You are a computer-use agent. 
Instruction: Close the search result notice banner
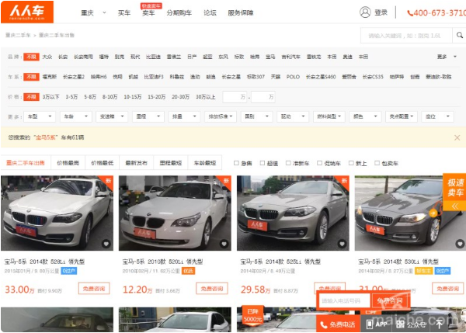tap(457, 137)
